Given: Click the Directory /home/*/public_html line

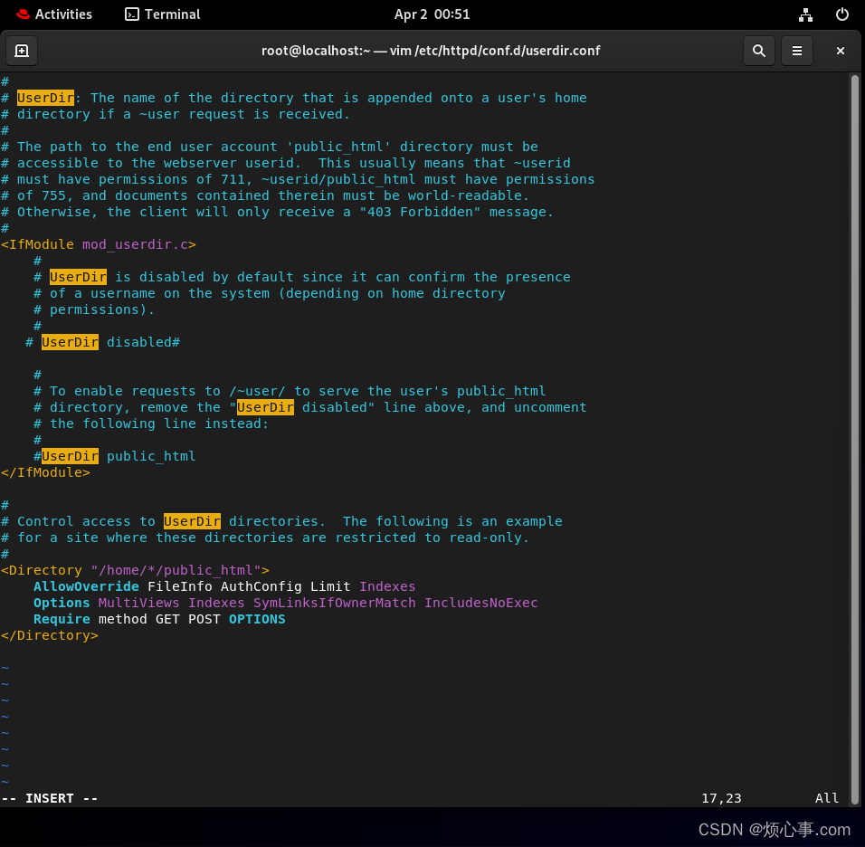Looking at the screenshot, I should 134,569.
